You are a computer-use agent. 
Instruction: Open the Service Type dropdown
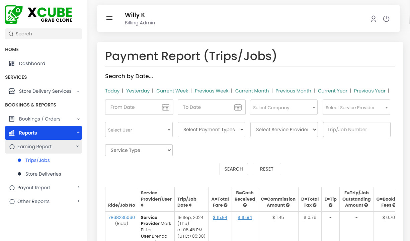pos(139,150)
